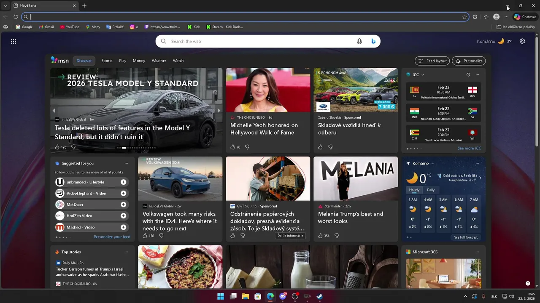
Task: Expand the Komárno location dropdown
Action: coord(432,163)
